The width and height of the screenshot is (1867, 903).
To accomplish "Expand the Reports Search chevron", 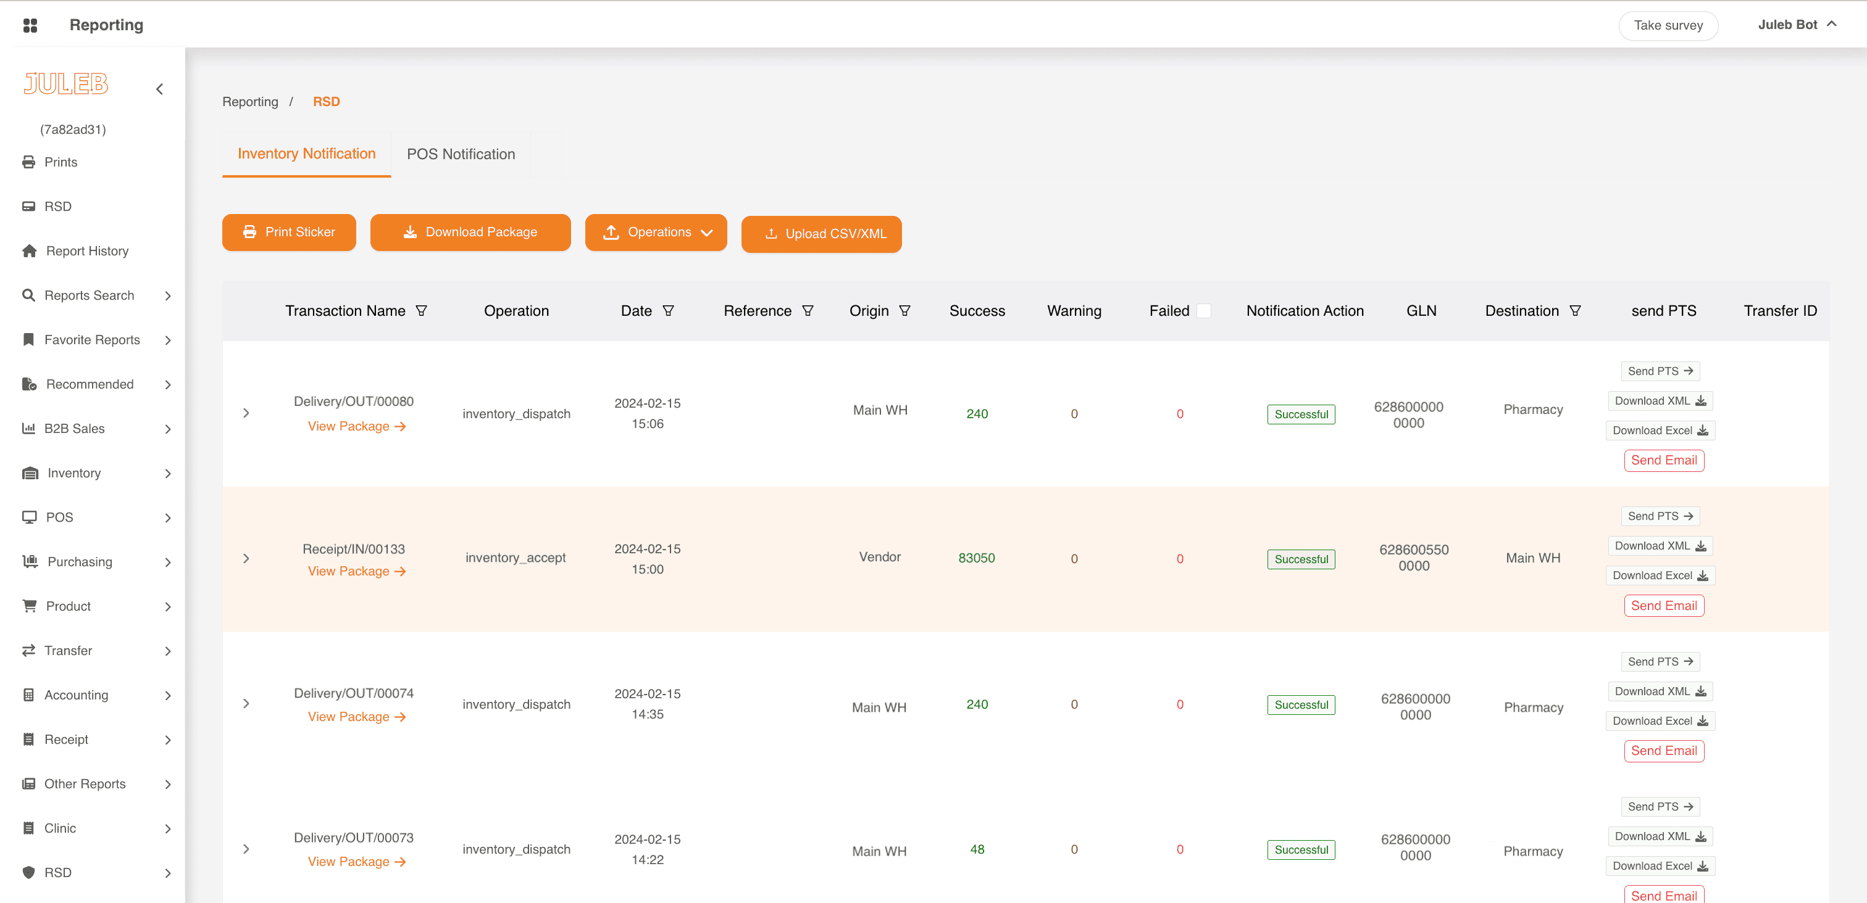I will 168,295.
